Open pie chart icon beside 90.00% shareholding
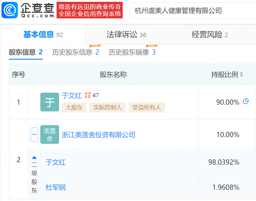The width and height of the screenshot is (256, 201). (246, 101)
